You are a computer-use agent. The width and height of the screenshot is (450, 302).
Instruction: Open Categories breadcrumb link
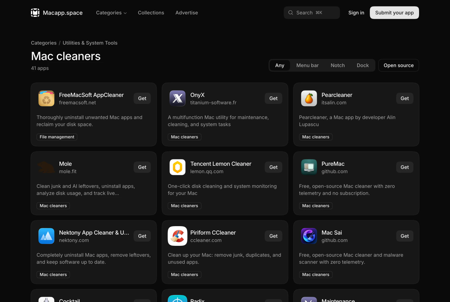pyautogui.click(x=44, y=43)
